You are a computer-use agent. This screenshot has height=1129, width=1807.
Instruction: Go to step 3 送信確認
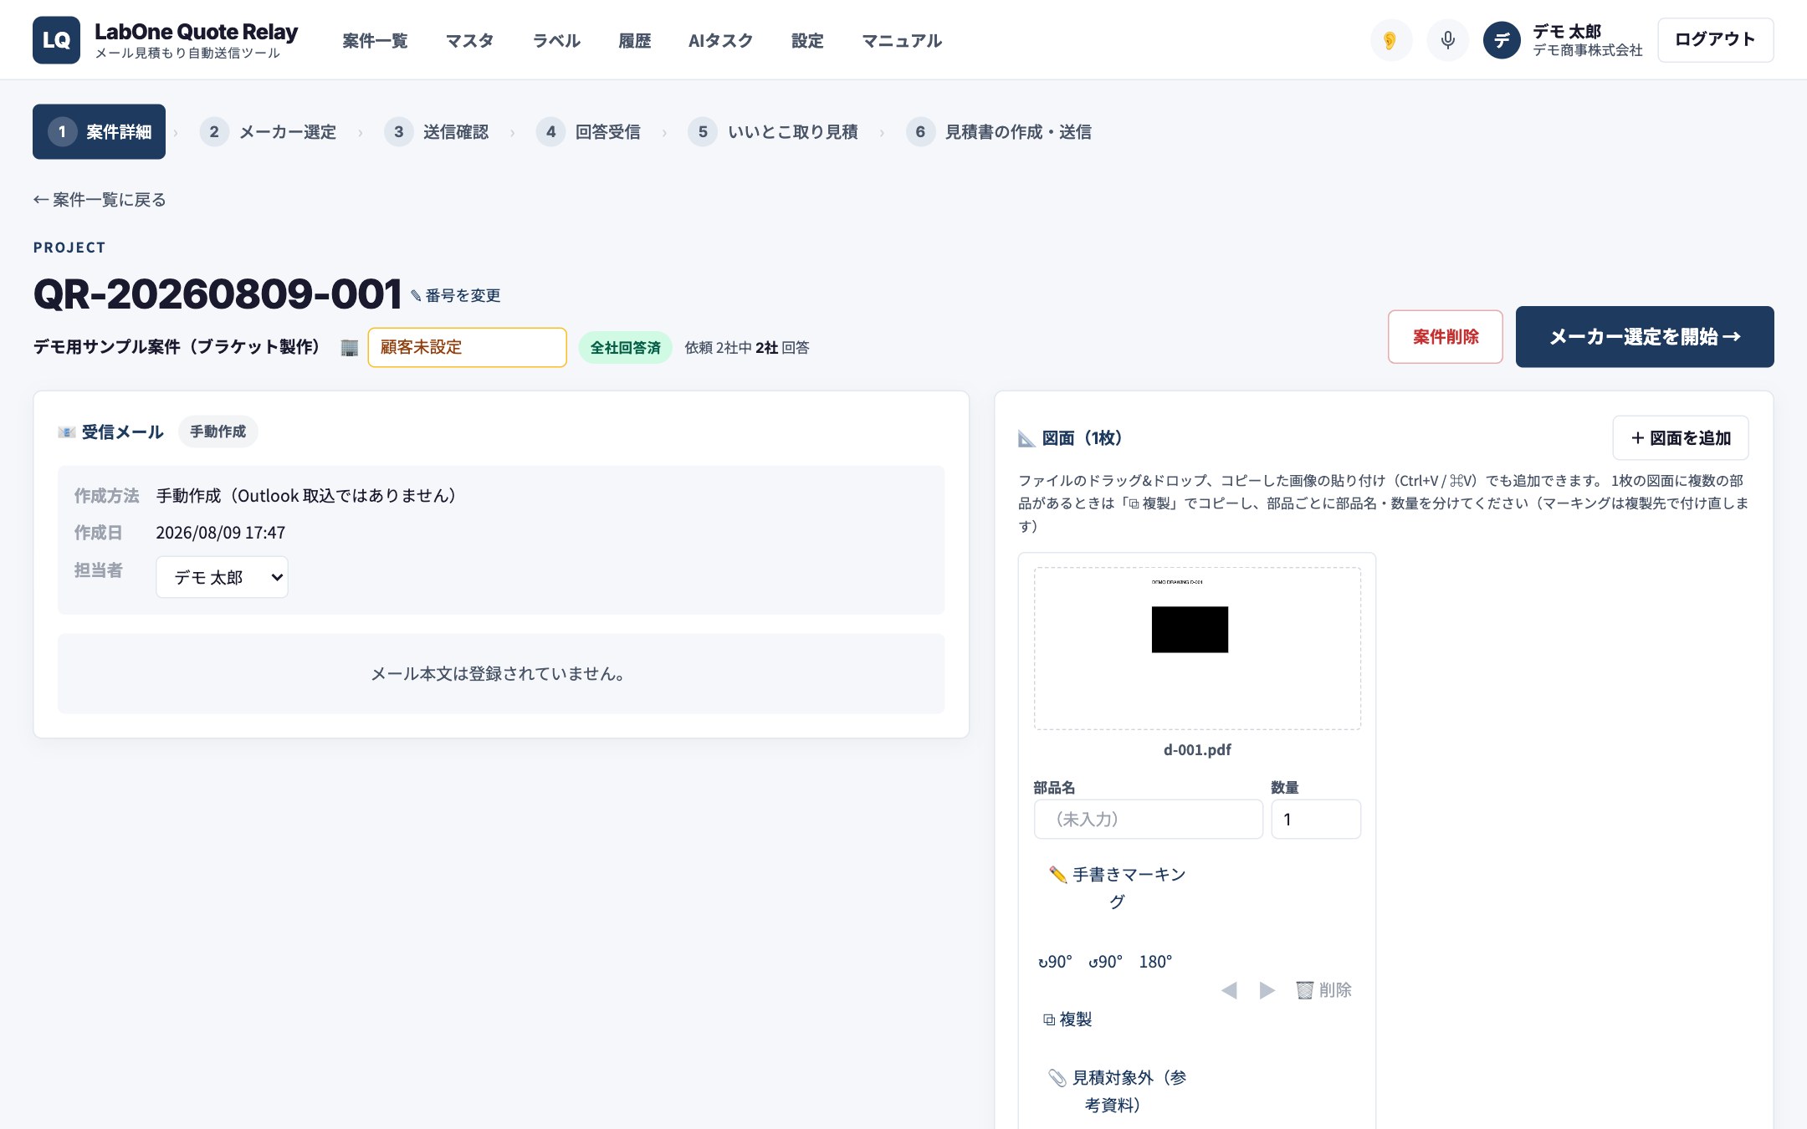pos(436,131)
